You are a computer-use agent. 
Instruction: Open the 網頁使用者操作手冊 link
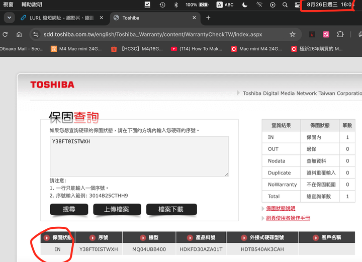click(288, 218)
